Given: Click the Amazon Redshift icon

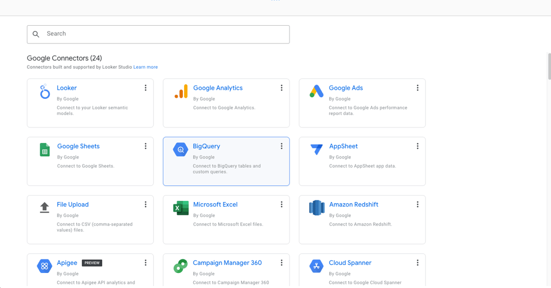Looking at the screenshot, I should [x=317, y=208].
